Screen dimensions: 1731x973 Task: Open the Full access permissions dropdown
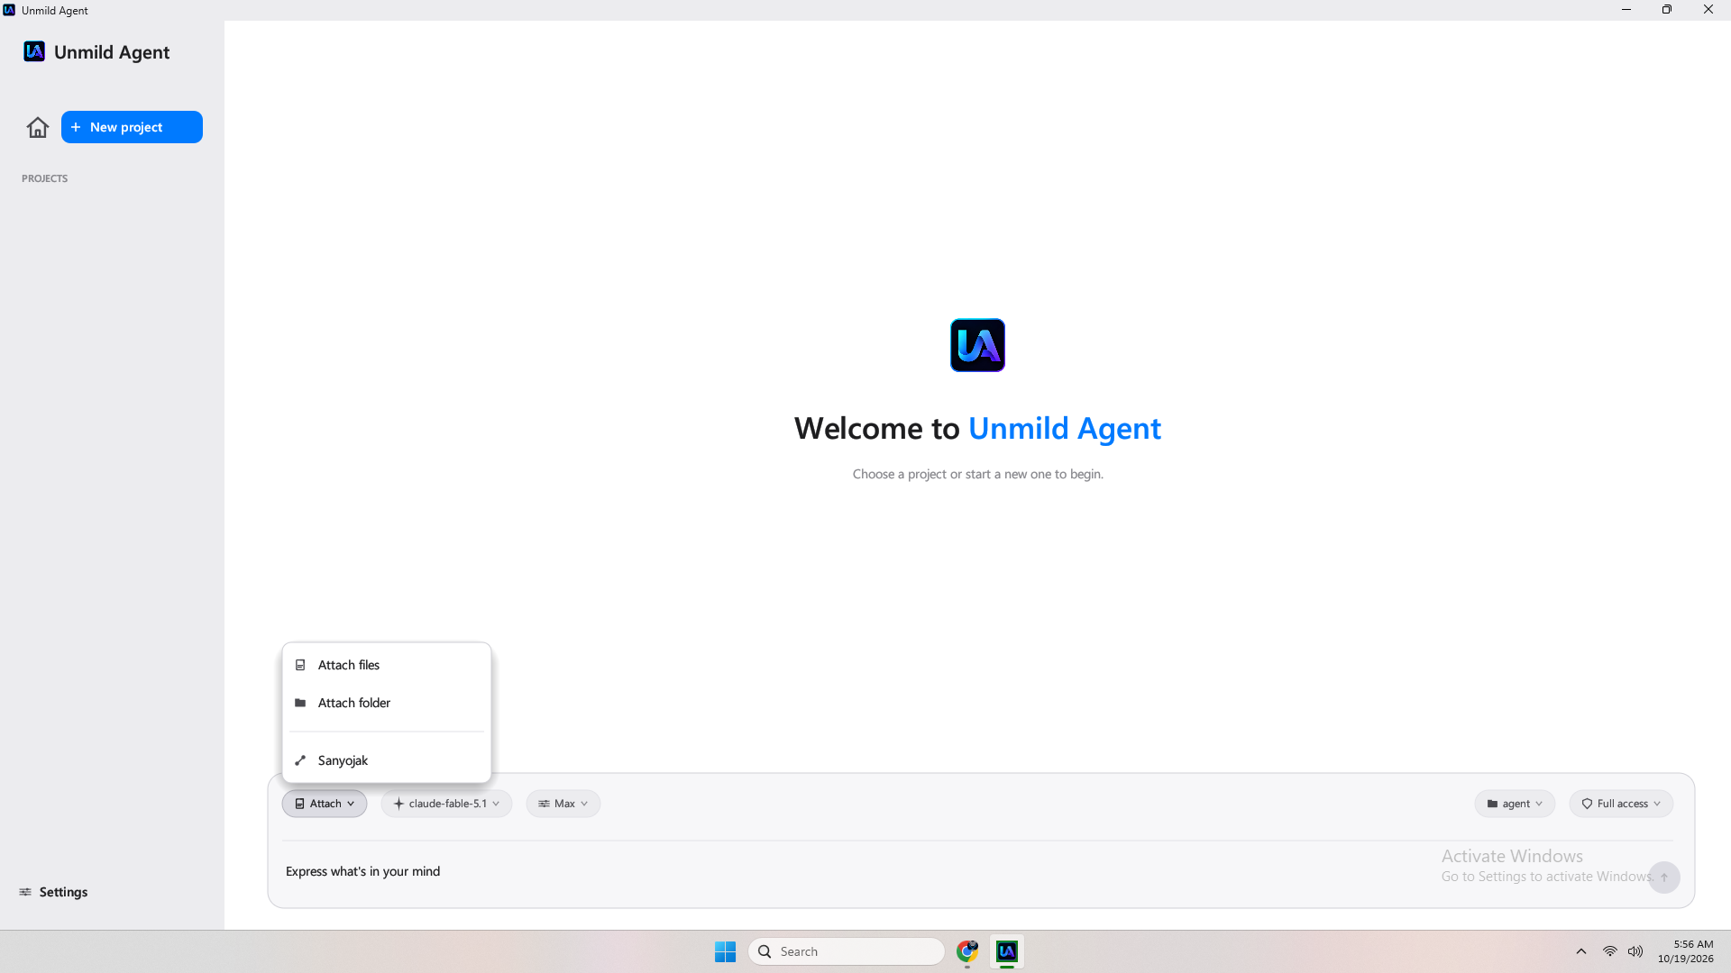pyautogui.click(x=1621, y=804)
